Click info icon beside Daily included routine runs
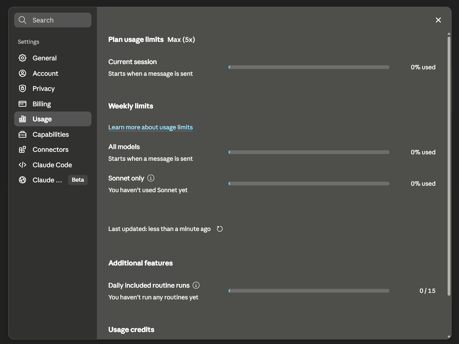Viewport: 459px width, 344px height. click(196, 285)
